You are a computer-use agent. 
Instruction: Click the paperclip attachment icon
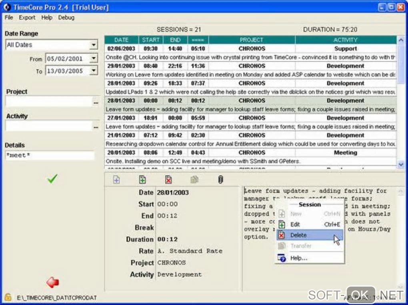coord(220,180)
